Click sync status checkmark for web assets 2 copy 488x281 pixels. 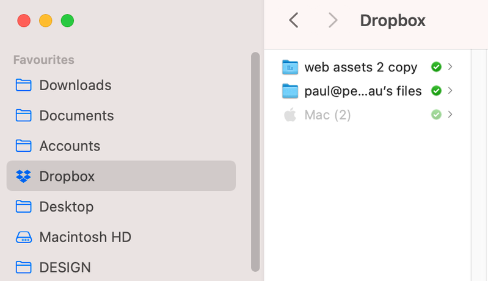click(x=436, y=67)
